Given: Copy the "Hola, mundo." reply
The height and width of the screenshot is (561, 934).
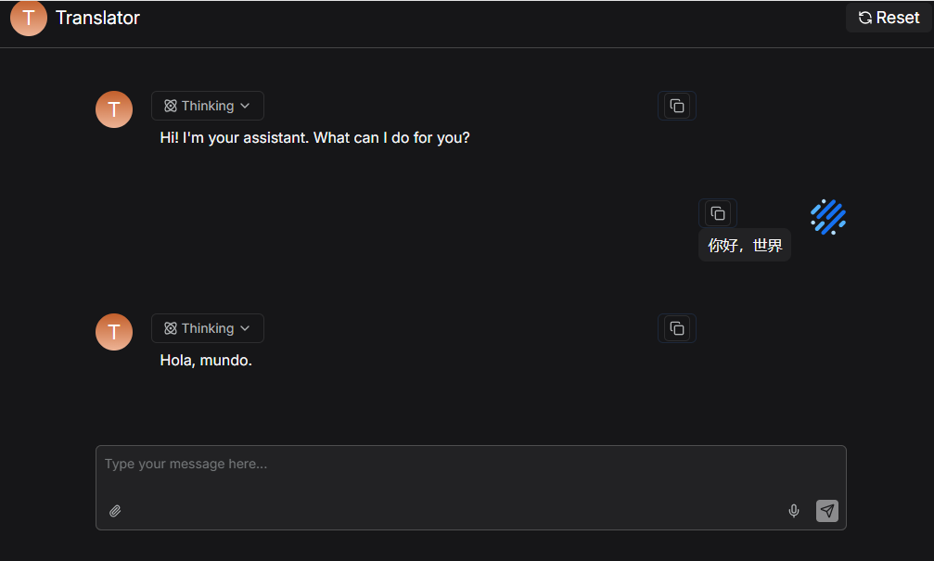Looking at the screenshot, I should point(677,328).
